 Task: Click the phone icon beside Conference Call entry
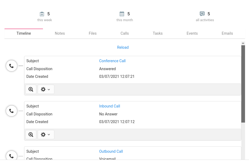[11, 66]
